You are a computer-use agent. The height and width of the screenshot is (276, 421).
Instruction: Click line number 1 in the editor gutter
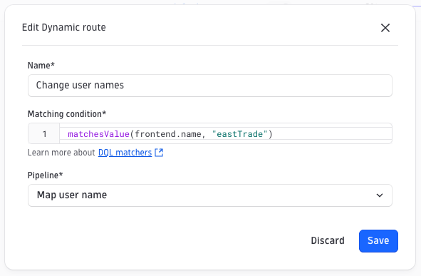[45, 134]
